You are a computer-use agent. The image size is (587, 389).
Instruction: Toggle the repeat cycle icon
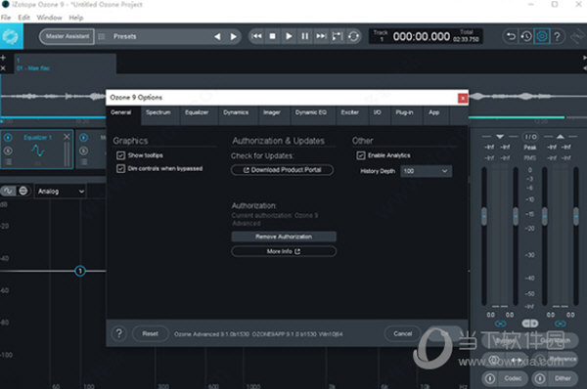(x=353, y=36)
